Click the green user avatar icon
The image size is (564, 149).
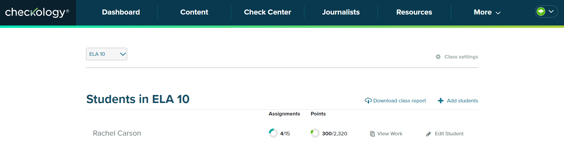point(541,12)
